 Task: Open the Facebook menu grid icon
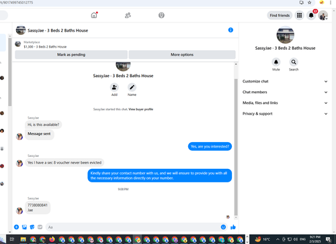299,15
